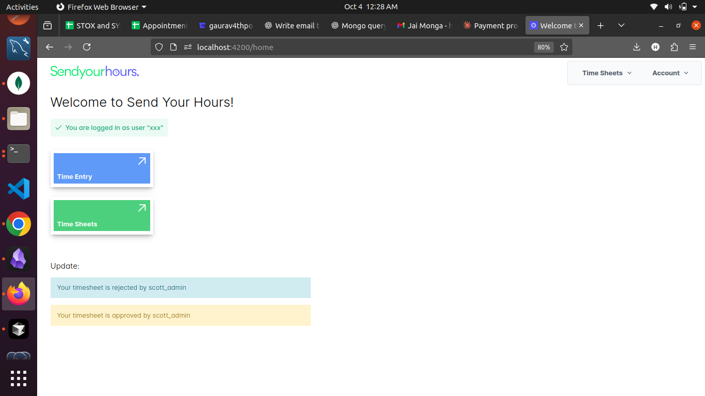Expand the Account dropdown menu
705x396 pixels.
[670, 73]
